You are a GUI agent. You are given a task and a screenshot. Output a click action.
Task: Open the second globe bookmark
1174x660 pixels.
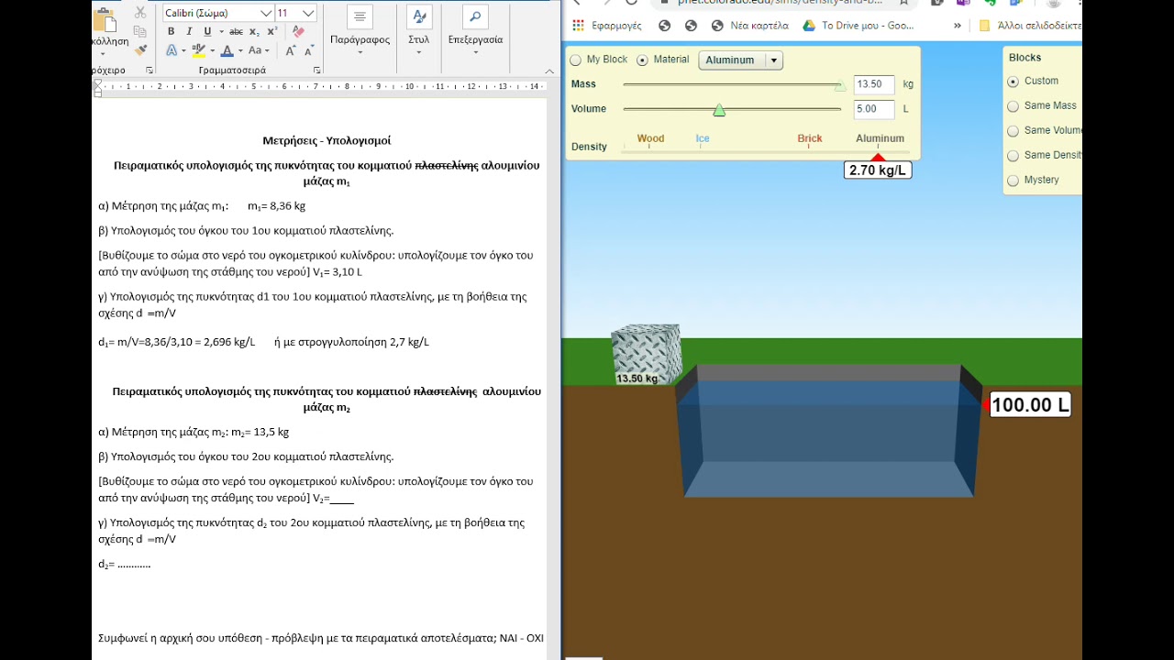tap(691, 26)
